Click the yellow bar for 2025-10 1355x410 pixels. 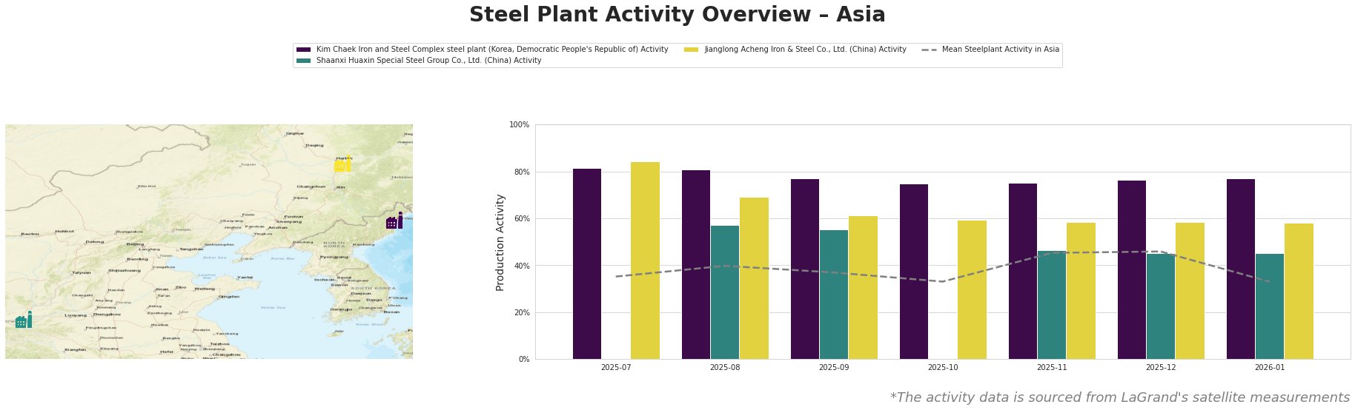coord(972,289)
